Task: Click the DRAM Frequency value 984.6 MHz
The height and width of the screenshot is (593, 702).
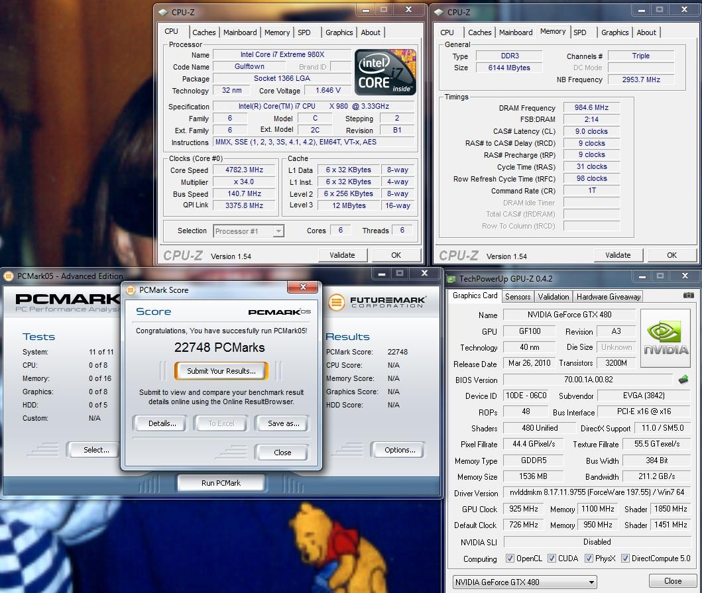Action: coord(591,107)
